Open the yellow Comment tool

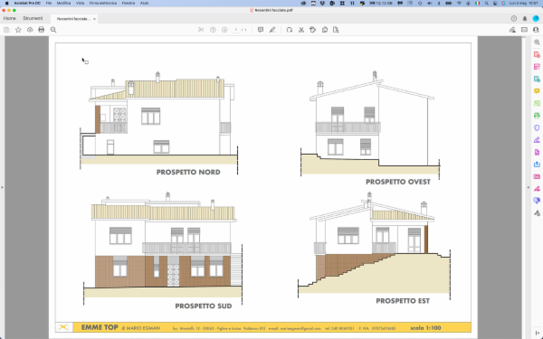click(537, 91)
